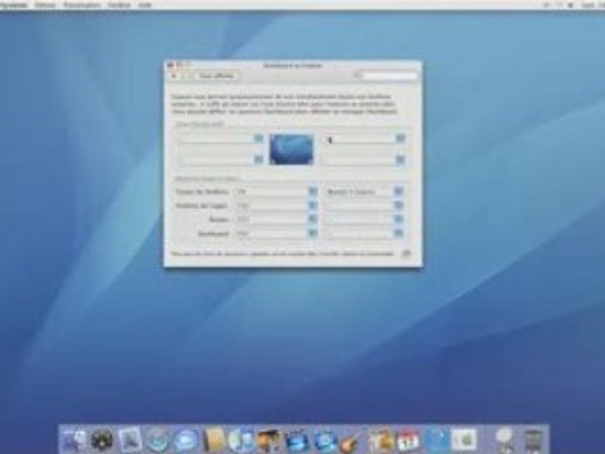Launch QuickTime Player from the Dock
The height and width of the screenshot is (454, 605).
pos(435,439)
